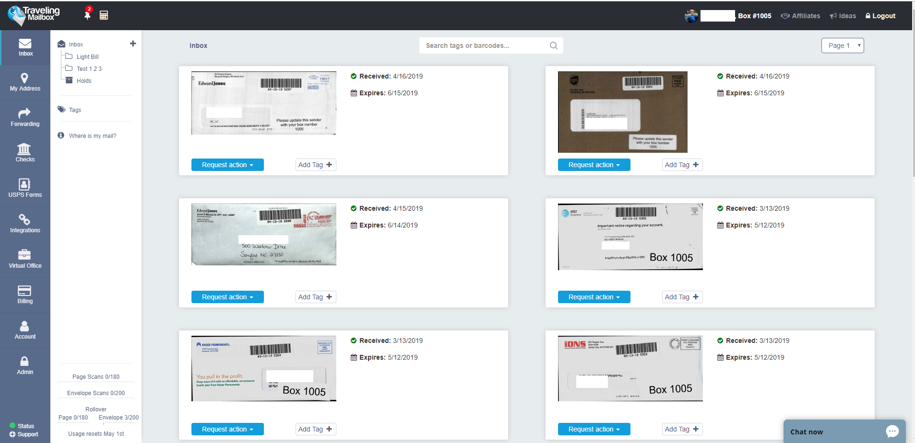Click the user avatar picture

tap(691, 16)
